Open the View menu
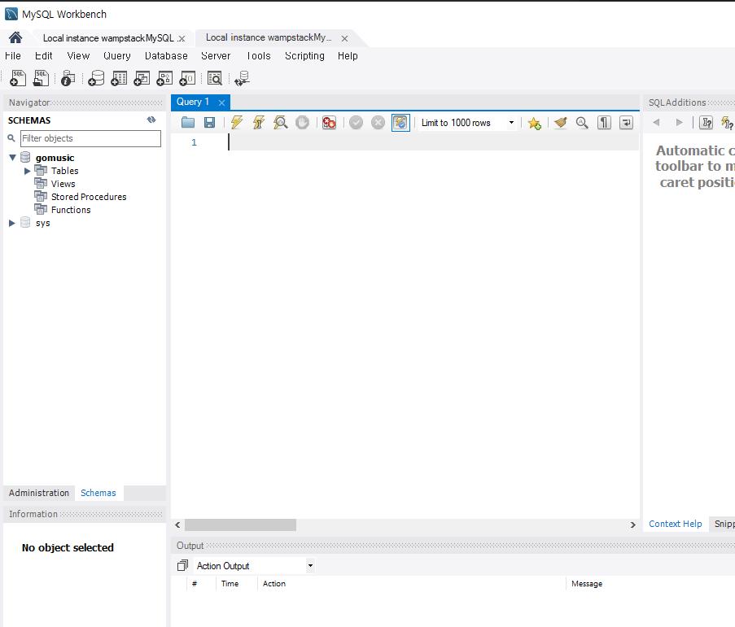 [78, 56]
